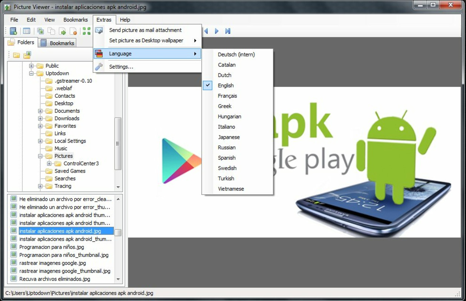Viewport: 466px width, 301px height.
Task: Click folder icon beside Saved Games
Action: pos(49,171)
